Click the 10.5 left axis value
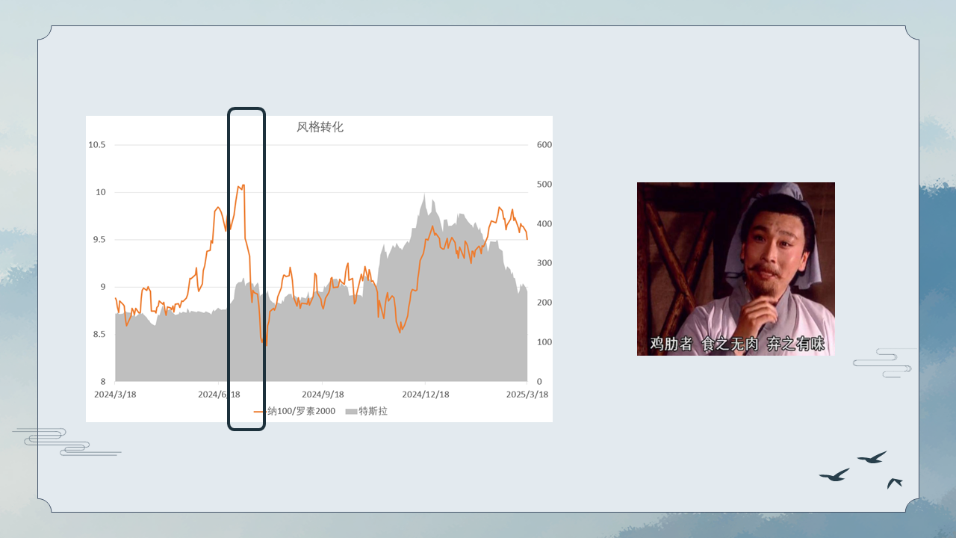Screen dimensions: 956x538 (x=97, y=145)
